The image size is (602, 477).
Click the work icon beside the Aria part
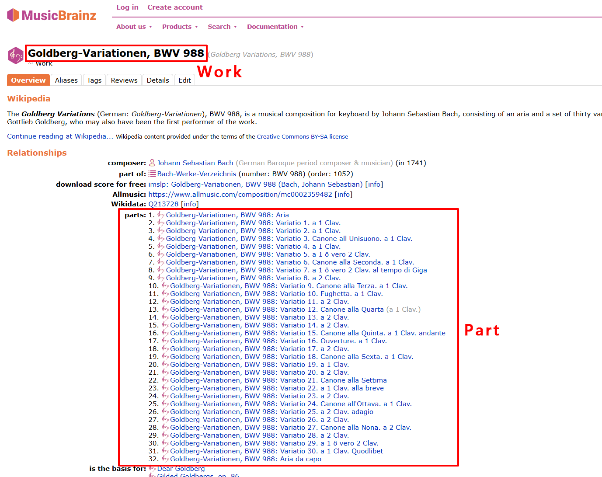pyautogui.click(x=161, y=215)
